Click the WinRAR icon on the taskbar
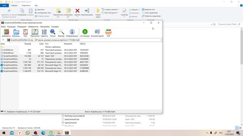The width and height of the screenshot is (243, 136). pos(67,133)
